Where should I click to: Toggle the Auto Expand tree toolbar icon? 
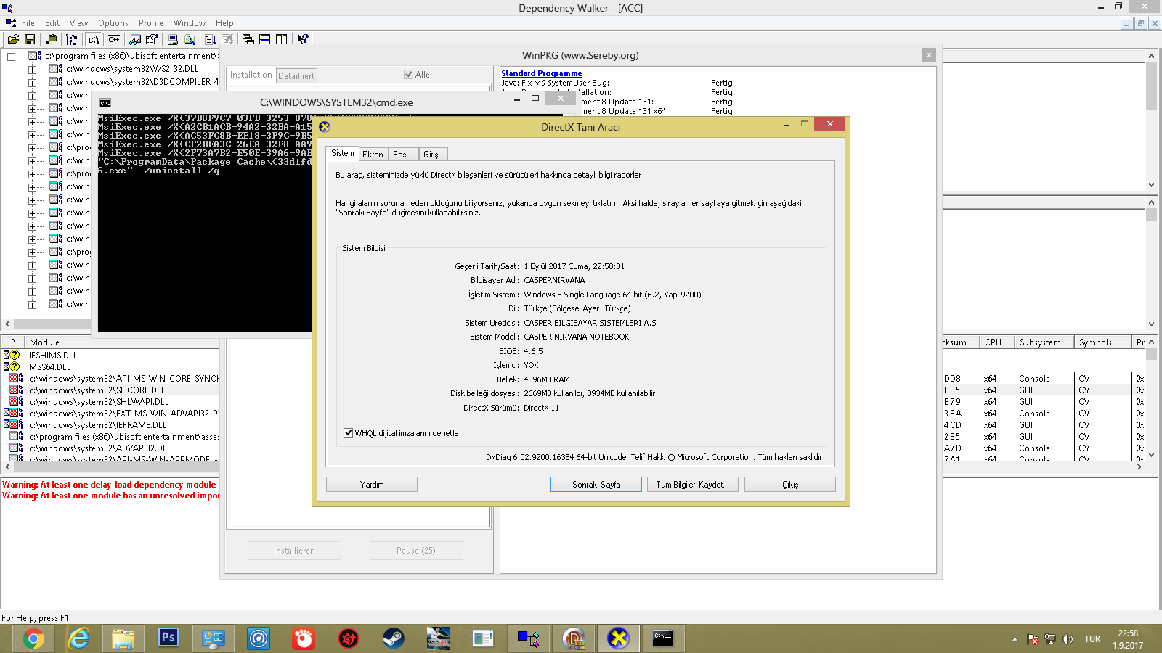[71, 39]
